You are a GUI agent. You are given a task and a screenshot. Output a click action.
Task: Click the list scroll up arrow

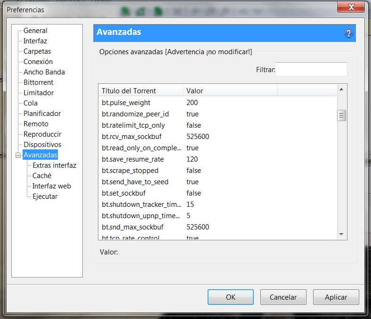click(342, 90)
